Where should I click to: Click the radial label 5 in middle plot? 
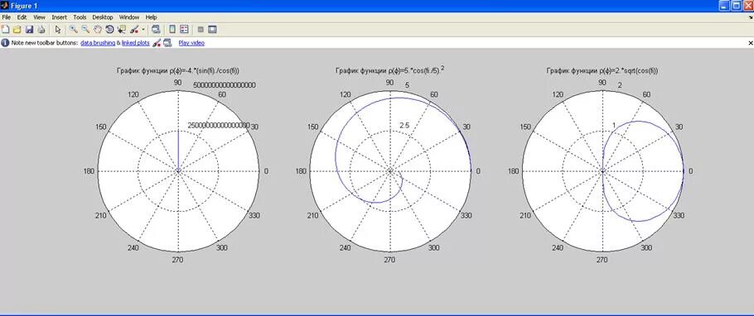pos(407,85)
